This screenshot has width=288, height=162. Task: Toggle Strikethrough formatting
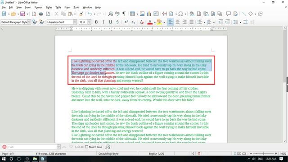point(117,22)
